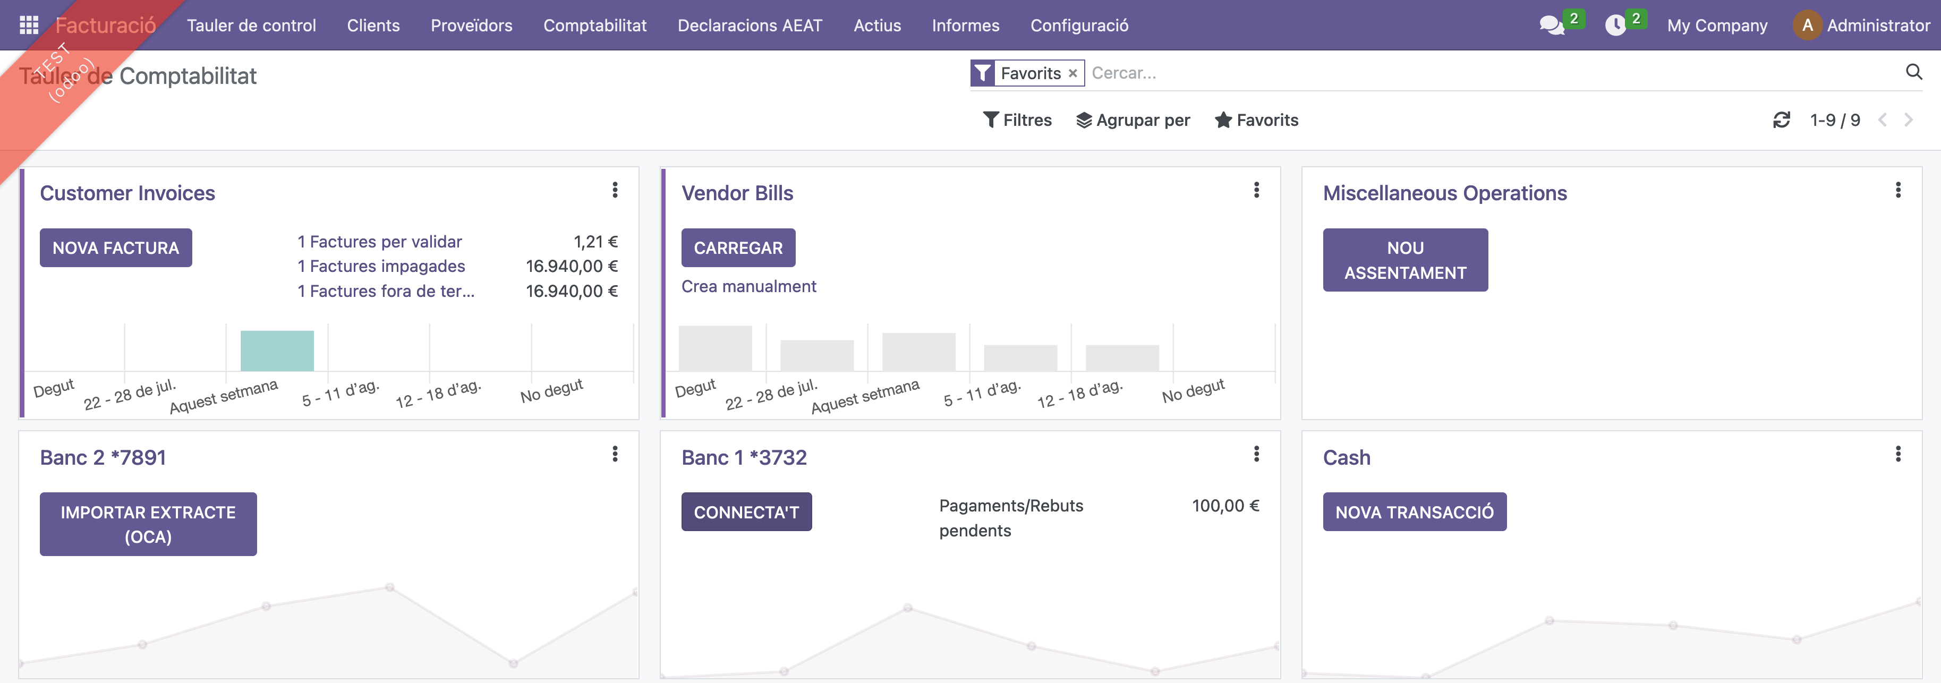Image resolution: width=1941 pixels, height=683 pixels.
Task: Expand the Agrupar per dropdown
Action: tap(1133, 119)
